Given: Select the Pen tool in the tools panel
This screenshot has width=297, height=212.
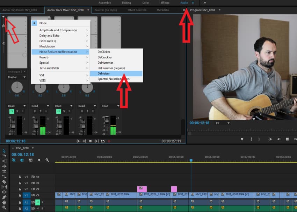Looking at the screenshot, I should [x=4, y=197].
